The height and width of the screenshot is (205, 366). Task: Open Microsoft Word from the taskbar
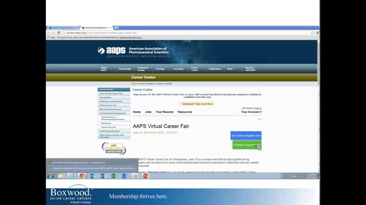click(x=103, y=176)
